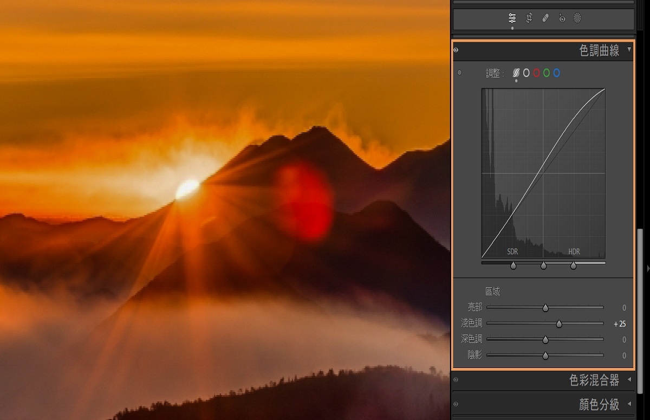Click the sunset photo preview
Screen dimensions: 650x420
[x=225, y=210]
